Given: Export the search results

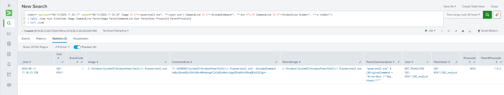Looking at the screenshot, I should [470, 31].
